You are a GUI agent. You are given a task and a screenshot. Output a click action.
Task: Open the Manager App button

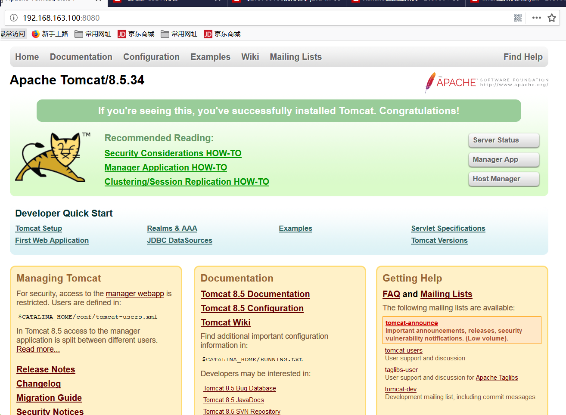coord(504,160)
